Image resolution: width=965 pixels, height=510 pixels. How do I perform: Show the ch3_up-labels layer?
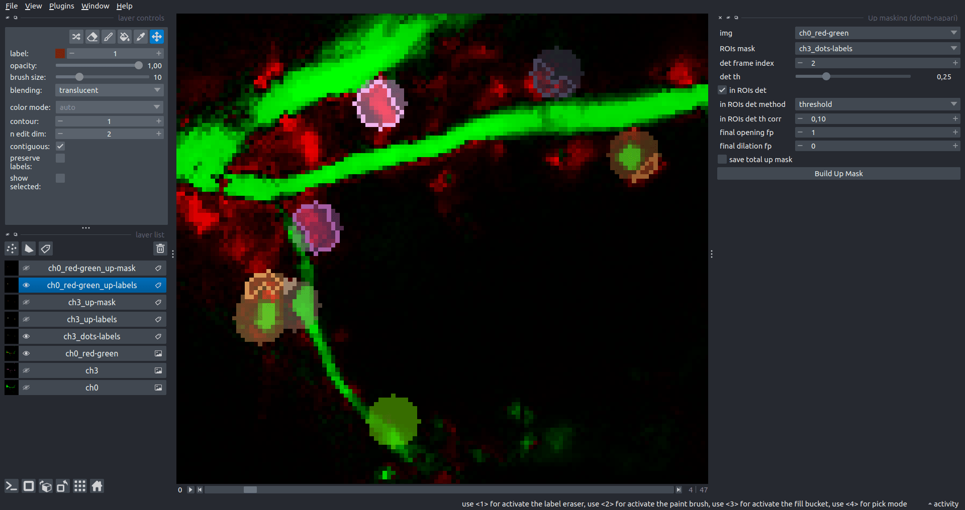point(26,319)
